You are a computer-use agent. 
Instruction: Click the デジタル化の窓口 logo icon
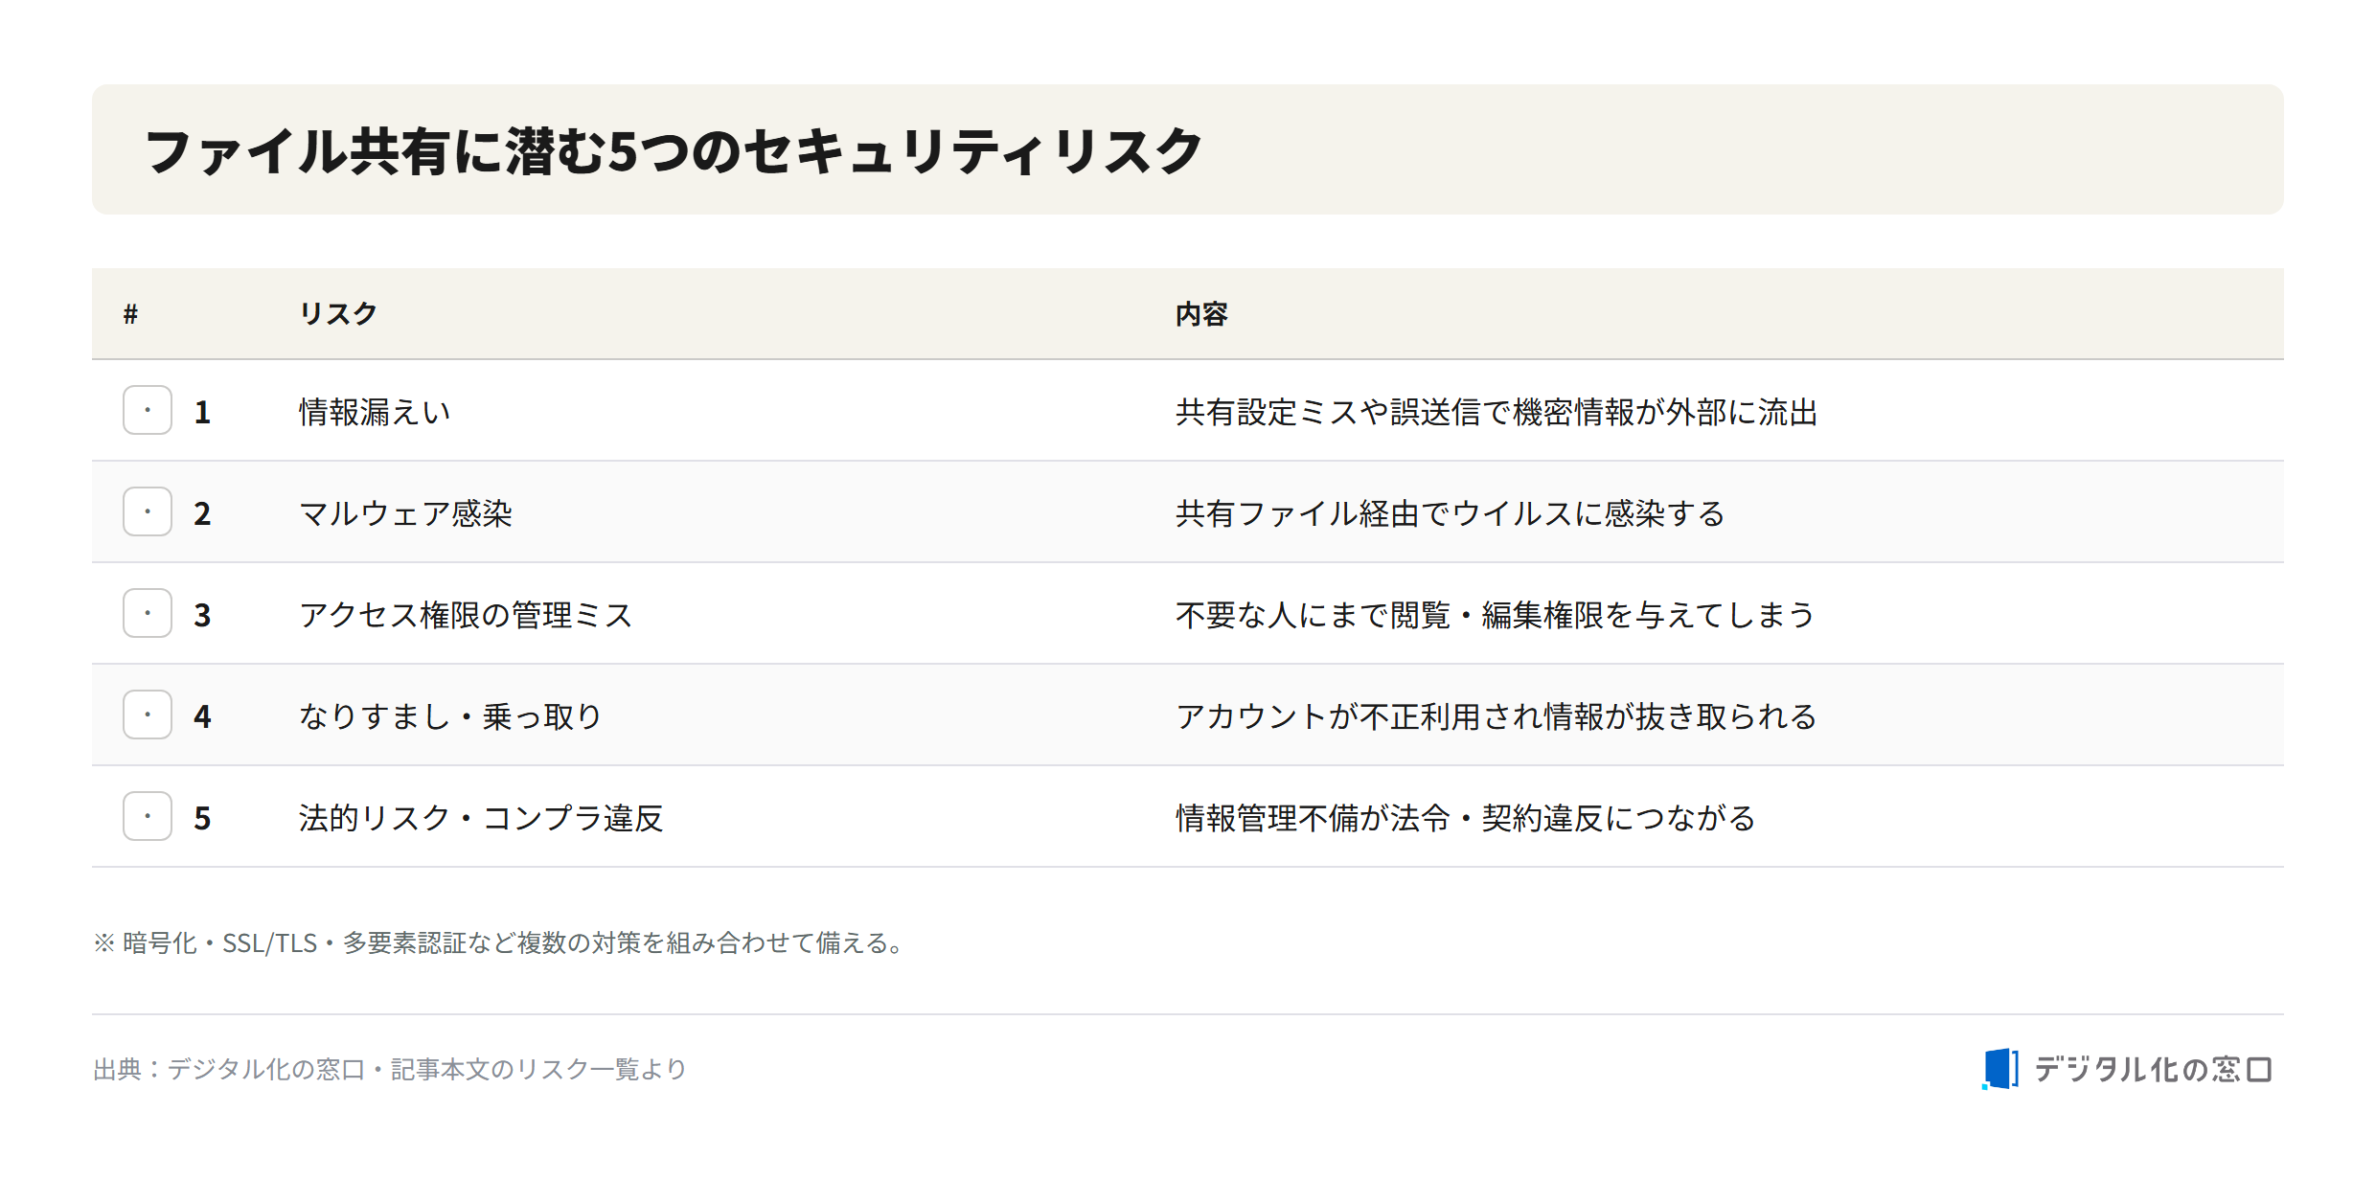click(1999, 1069)
